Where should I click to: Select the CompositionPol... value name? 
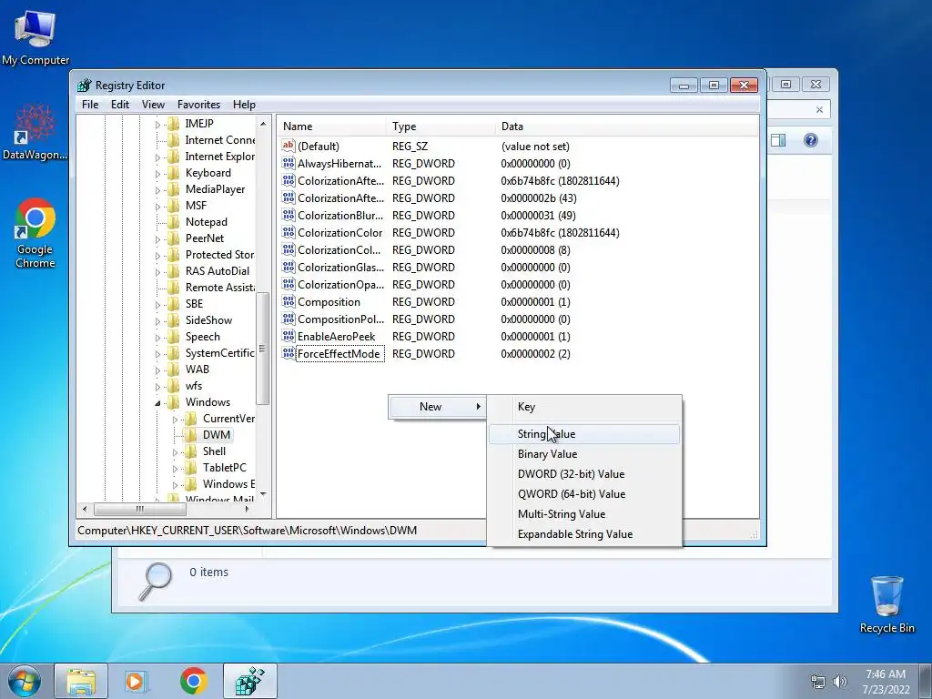tap(340, 319)
